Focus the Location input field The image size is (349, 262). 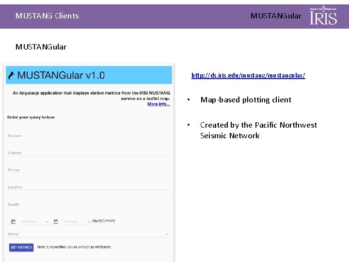click(x=89, y=187)
